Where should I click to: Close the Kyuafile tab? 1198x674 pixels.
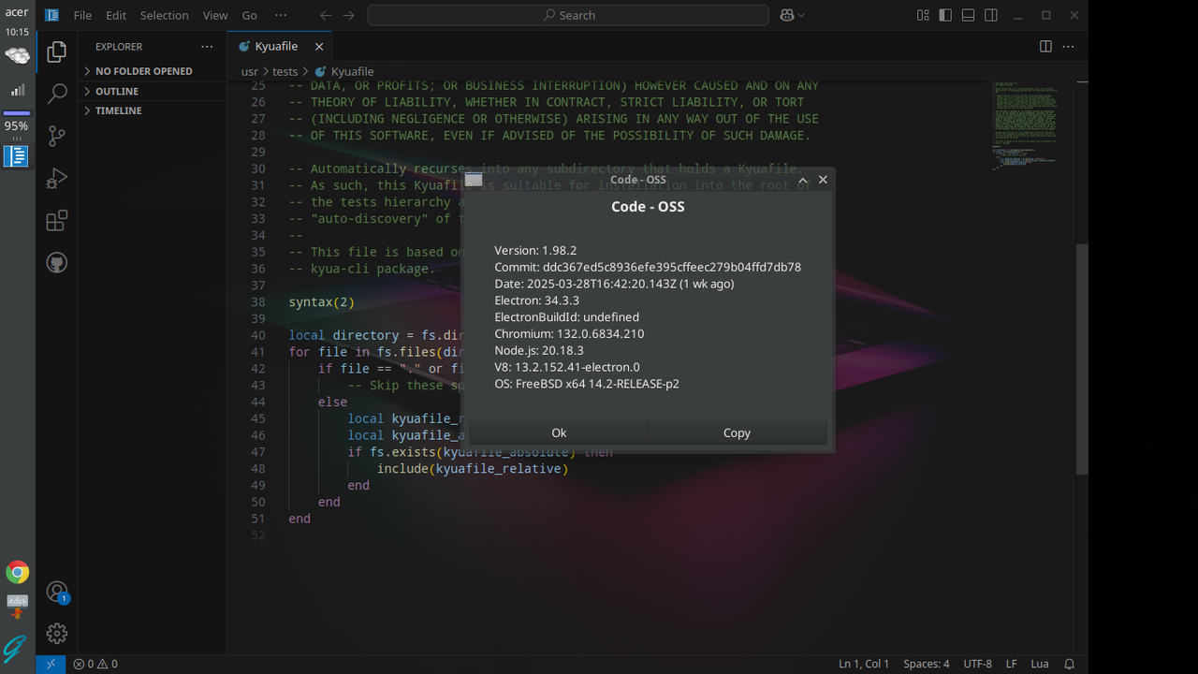pos(319,47)
